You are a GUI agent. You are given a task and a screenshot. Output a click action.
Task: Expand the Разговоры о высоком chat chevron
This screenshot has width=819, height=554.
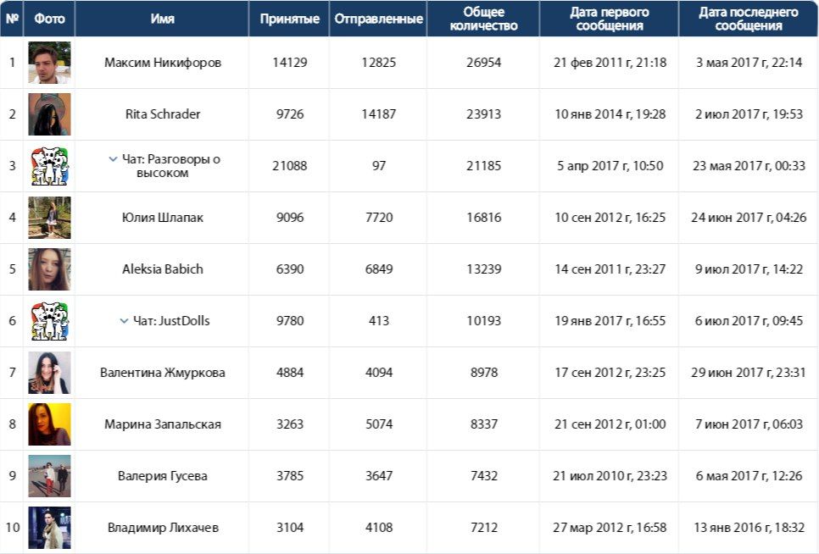pos(113,159)
